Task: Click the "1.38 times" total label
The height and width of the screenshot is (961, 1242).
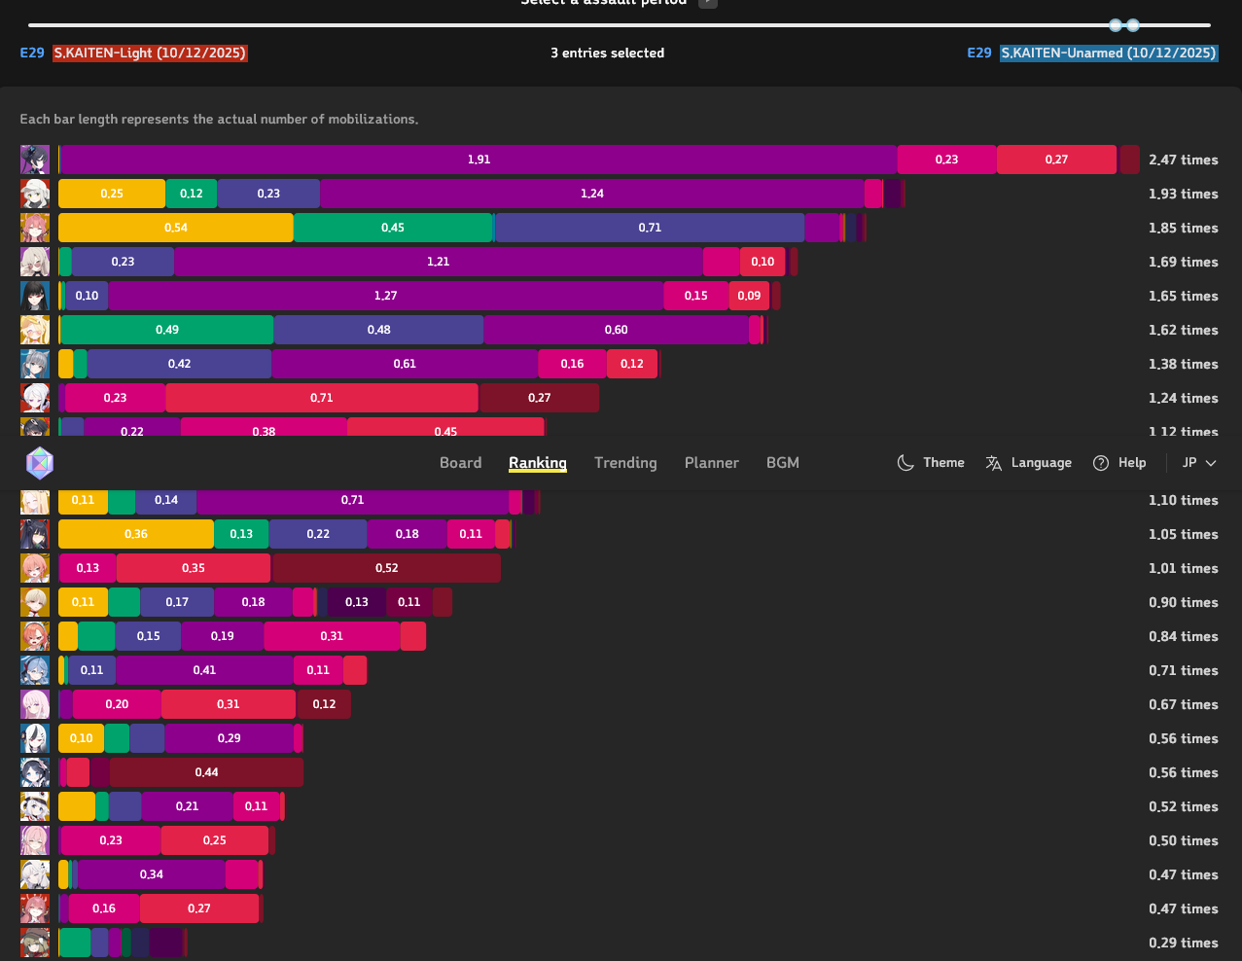Action: 1183,364
